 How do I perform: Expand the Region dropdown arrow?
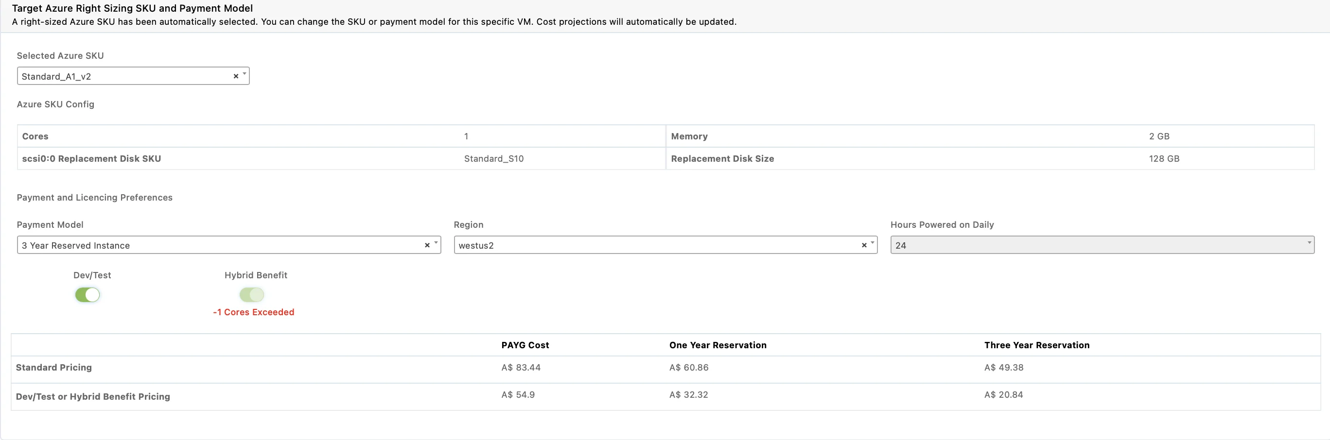pyautogui.click(x=873, y=243)
